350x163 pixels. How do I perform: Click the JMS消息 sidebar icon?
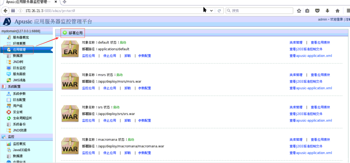click(x=9, y=80)
